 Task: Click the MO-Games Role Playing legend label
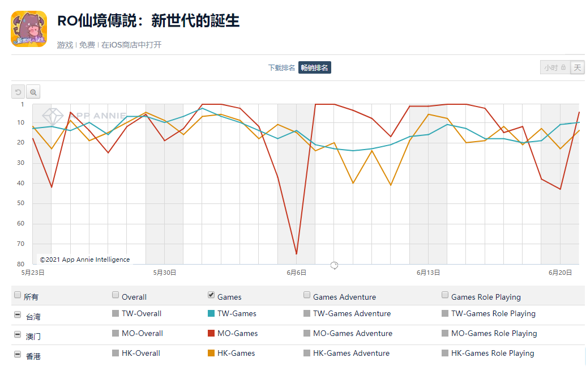(494, 333)
